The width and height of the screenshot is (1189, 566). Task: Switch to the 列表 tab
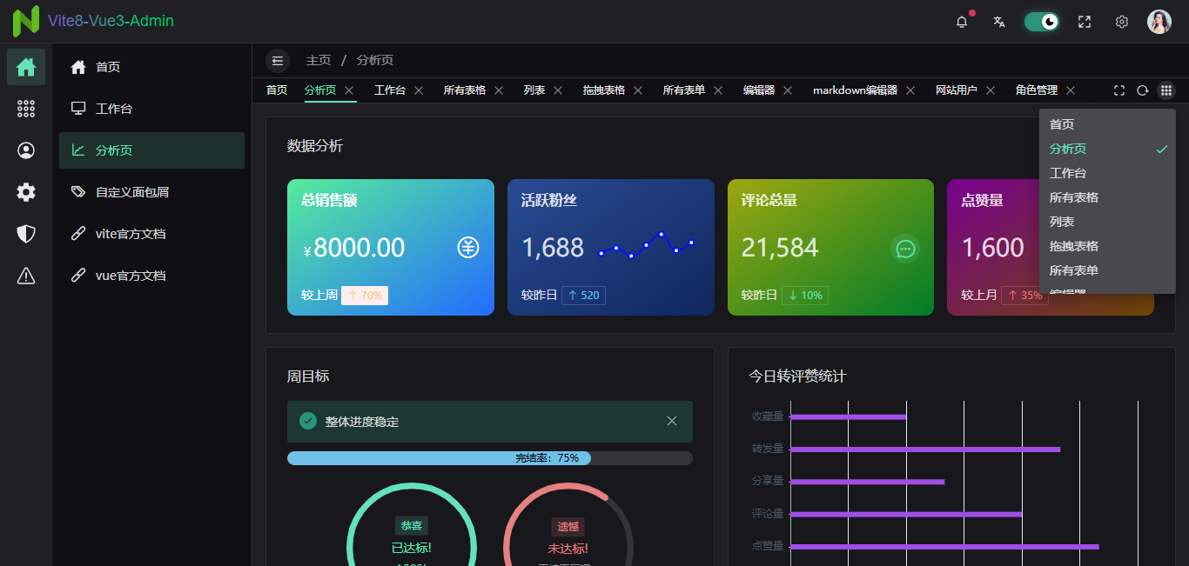534,90
